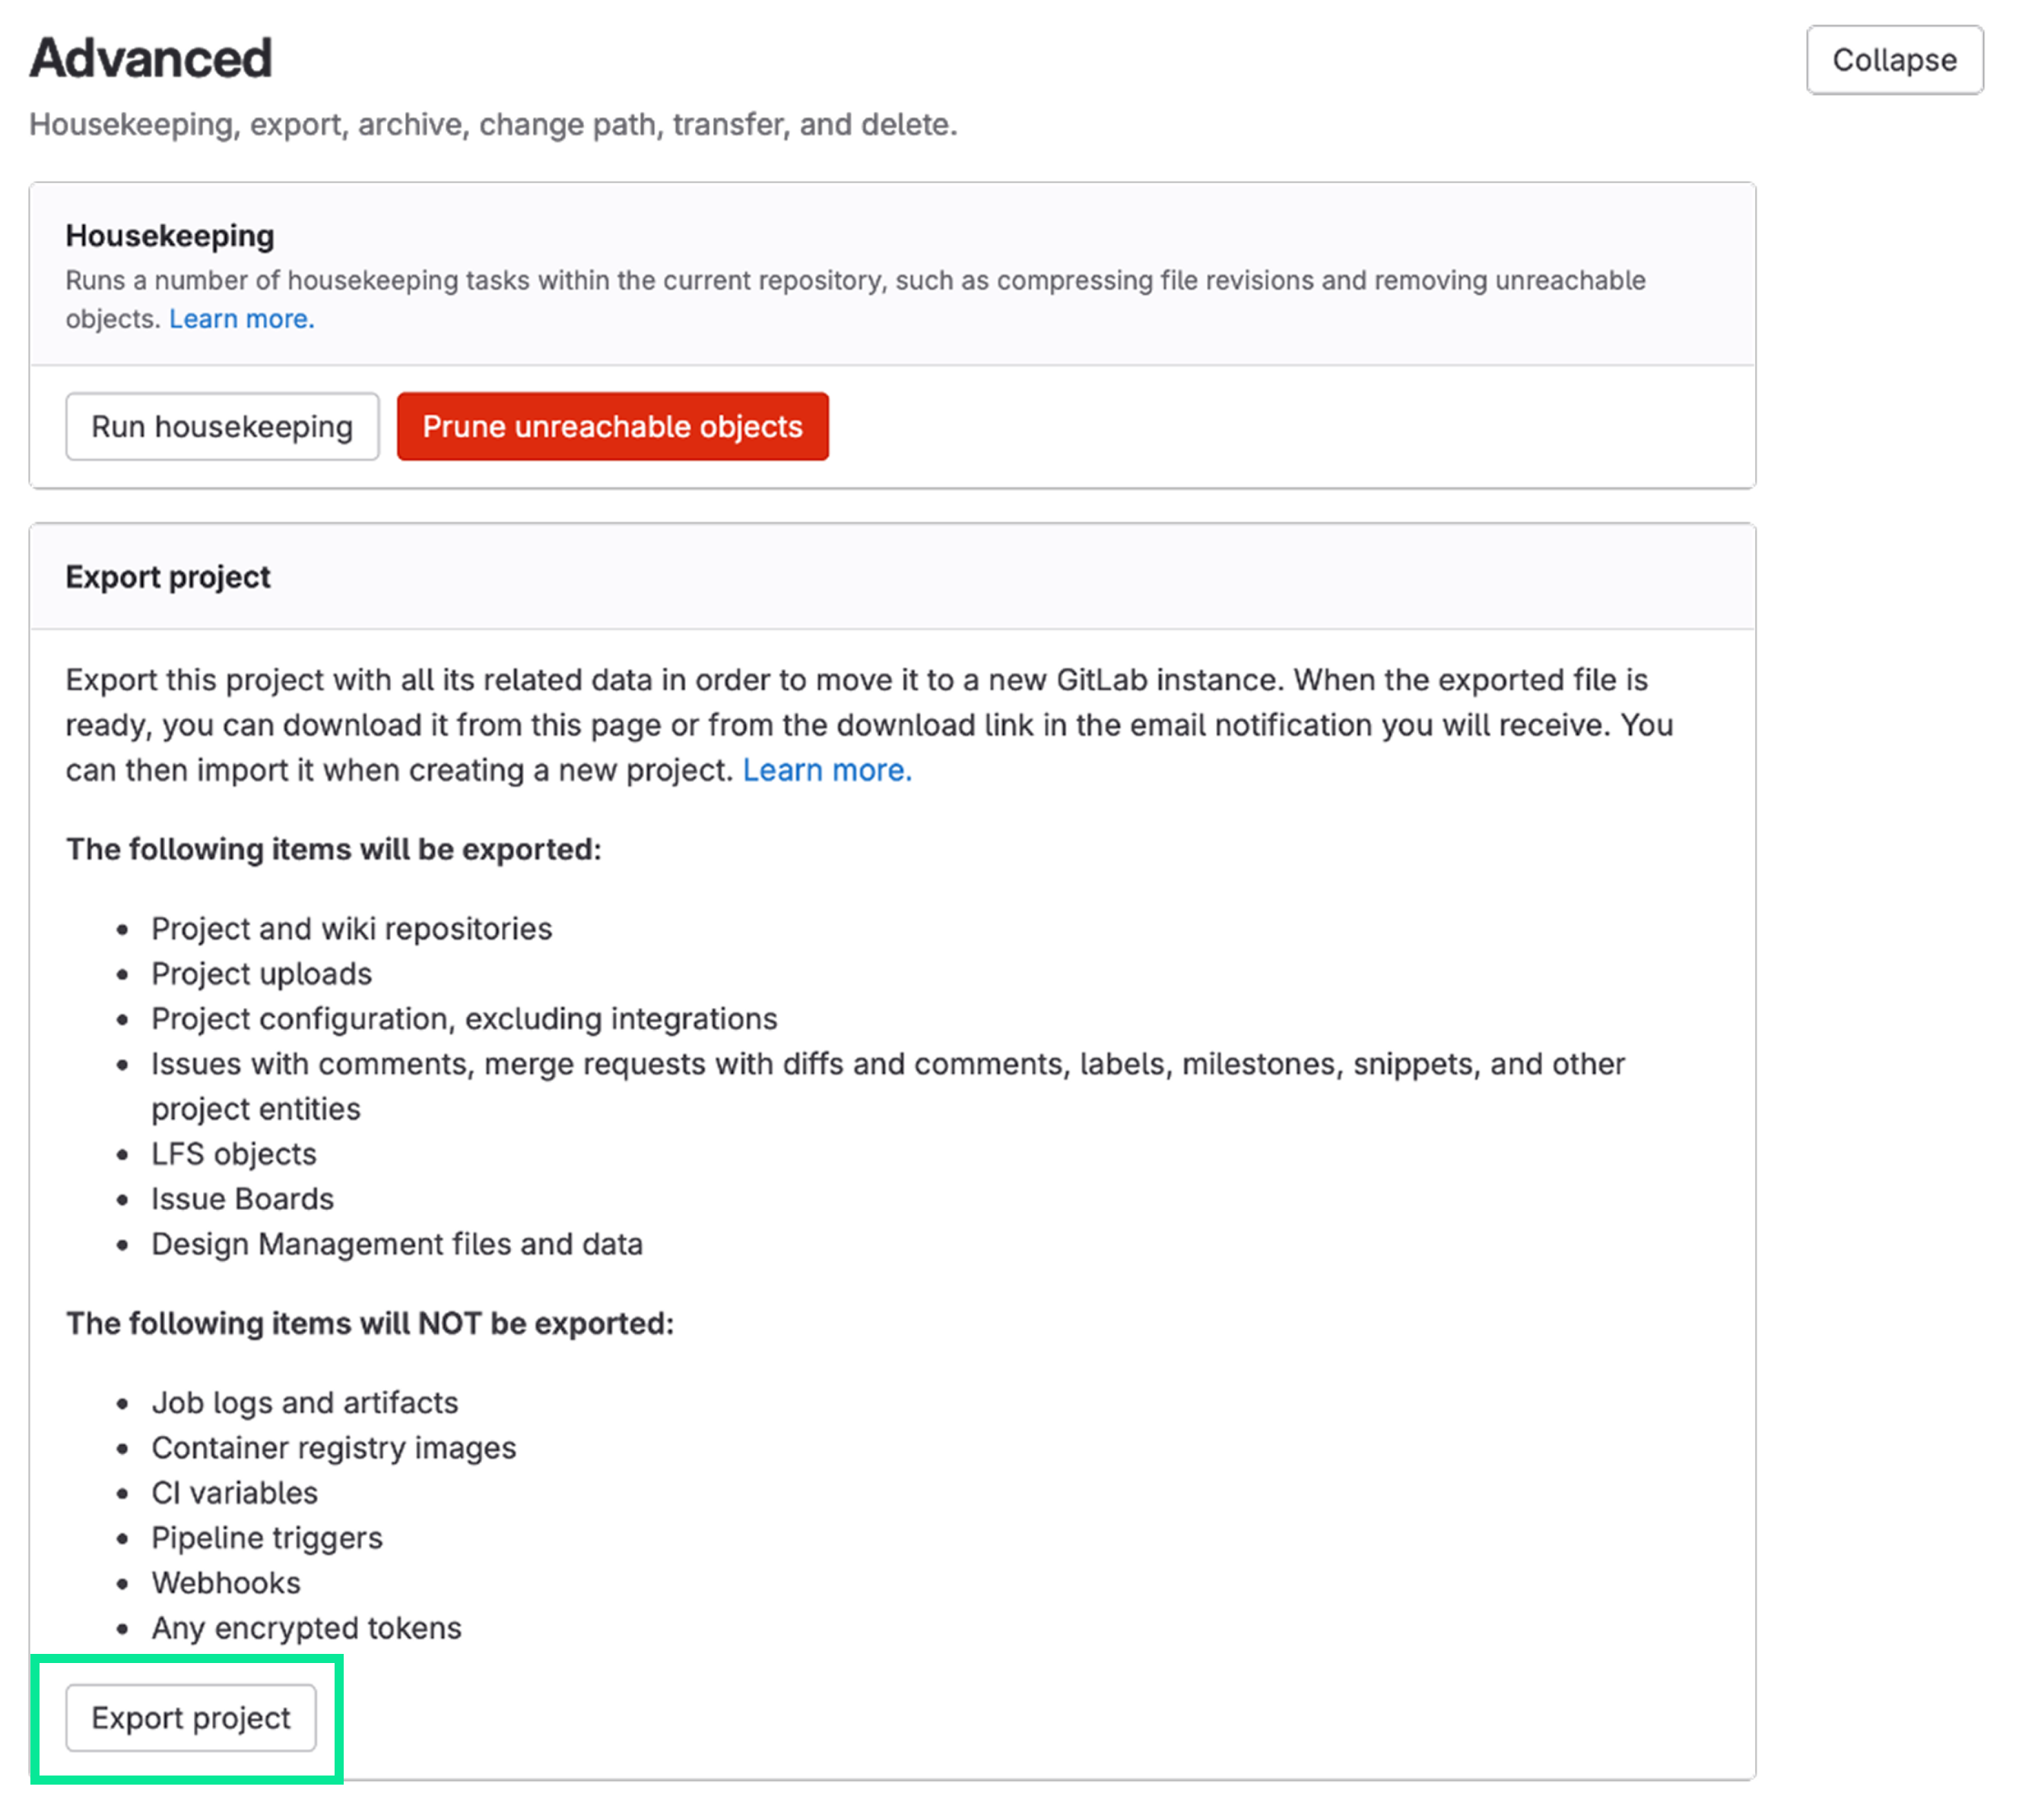Image resolution: width=2044 pixels, height=1812 pixels.
Task: Click the 'Webhooks' list entry
Action: click(x=226, y=1582)
